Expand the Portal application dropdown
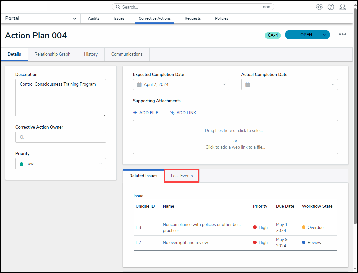 (74, 19)
